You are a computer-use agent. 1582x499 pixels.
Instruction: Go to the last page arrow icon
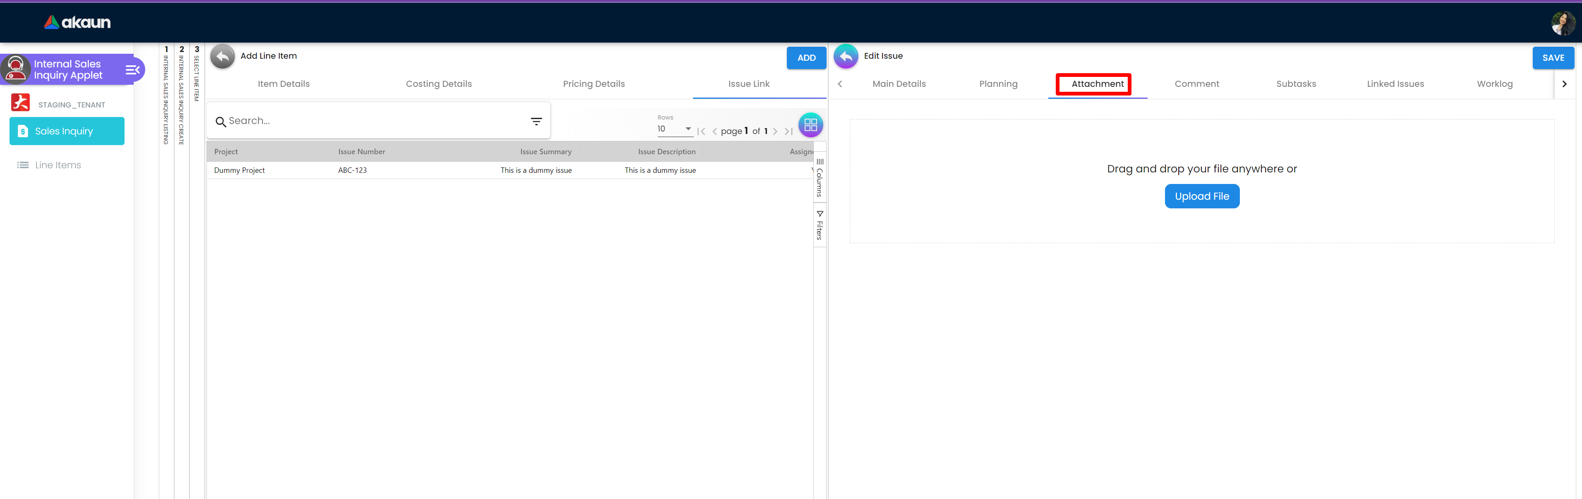coord(789,131)
